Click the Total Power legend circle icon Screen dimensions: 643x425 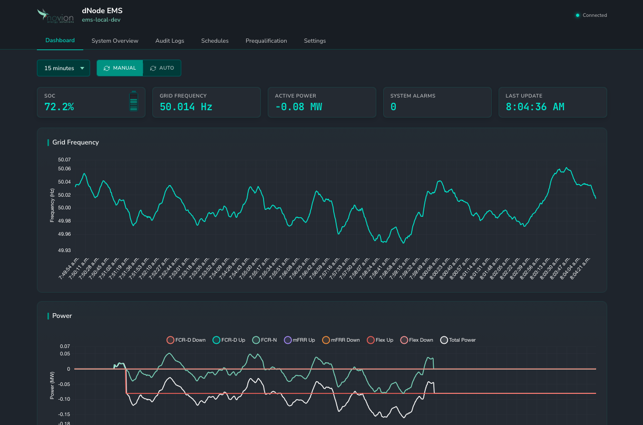(x=444, y=340)
